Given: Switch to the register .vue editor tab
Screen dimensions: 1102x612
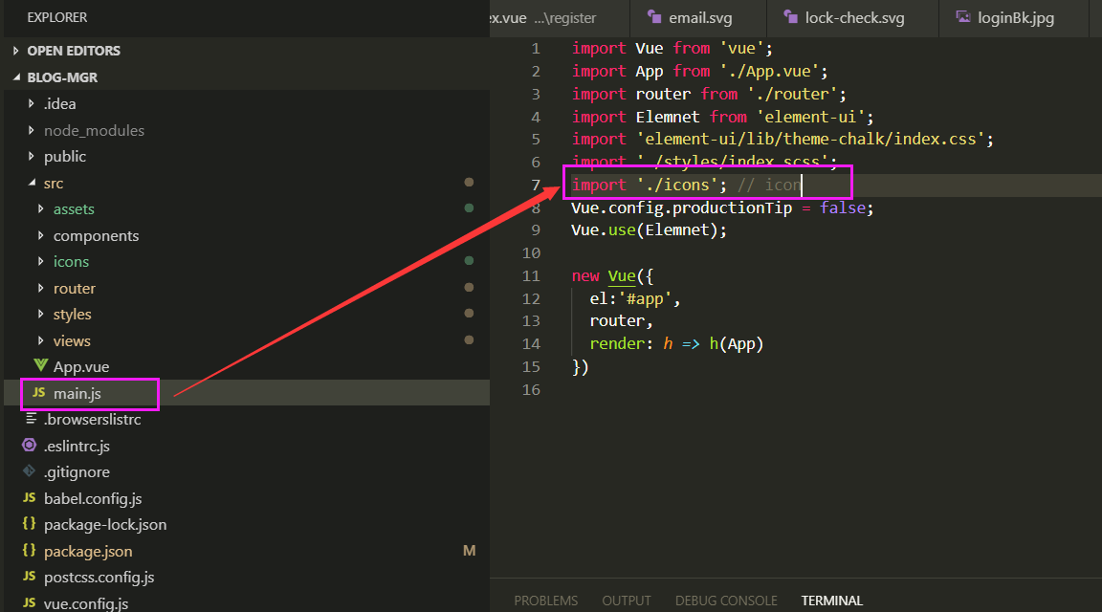Looking at the screenshot, I should 560,18.
